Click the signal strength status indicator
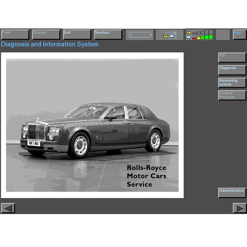Image resolution: width=247 pixels, height=247 pixels. pyautogui.click(x=199, y=35)
